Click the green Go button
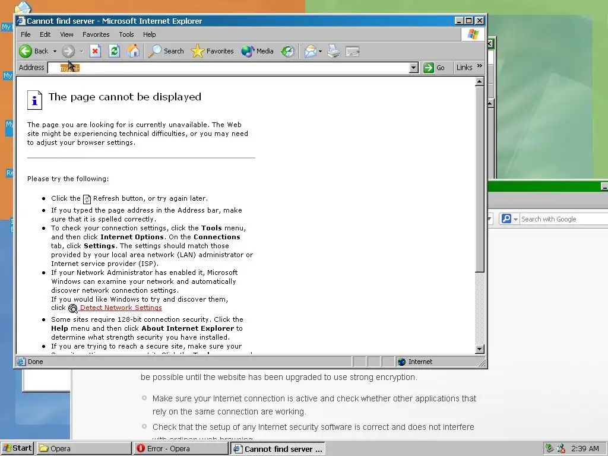The width and height of the screenshot is (608, 456). point(434,68)
